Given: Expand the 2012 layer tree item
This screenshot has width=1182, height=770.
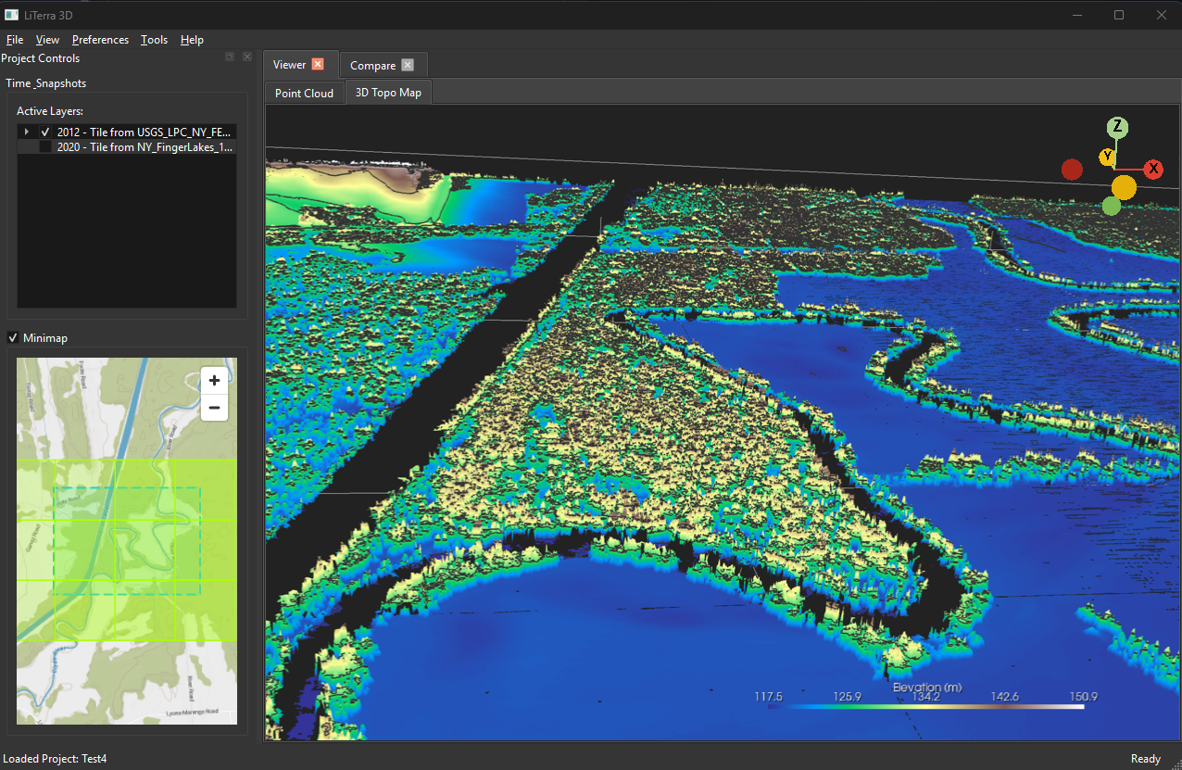Looking at the screenshot, I should pyautogui.click(x=26, y=132).
